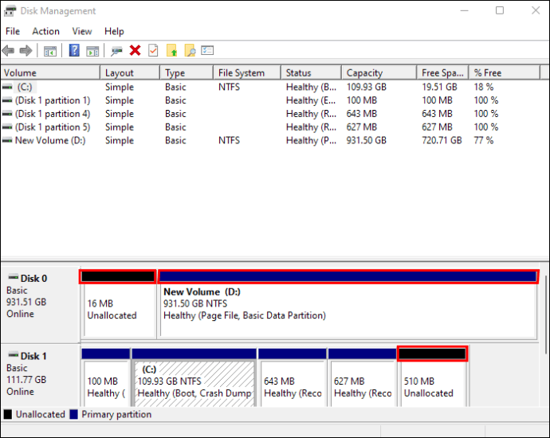This screenshot has width=550, height=438.
Task: Click the settings list view toolbar icon
Action: (207, 50)
